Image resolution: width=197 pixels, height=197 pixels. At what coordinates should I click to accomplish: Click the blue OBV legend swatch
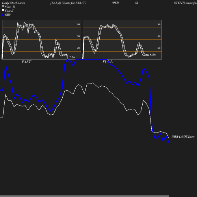coord(3,15)
